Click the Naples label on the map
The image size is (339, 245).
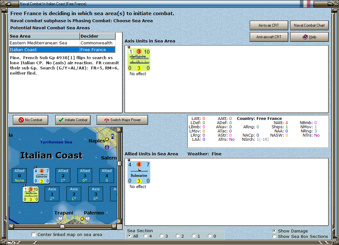(x=97, y=141)
